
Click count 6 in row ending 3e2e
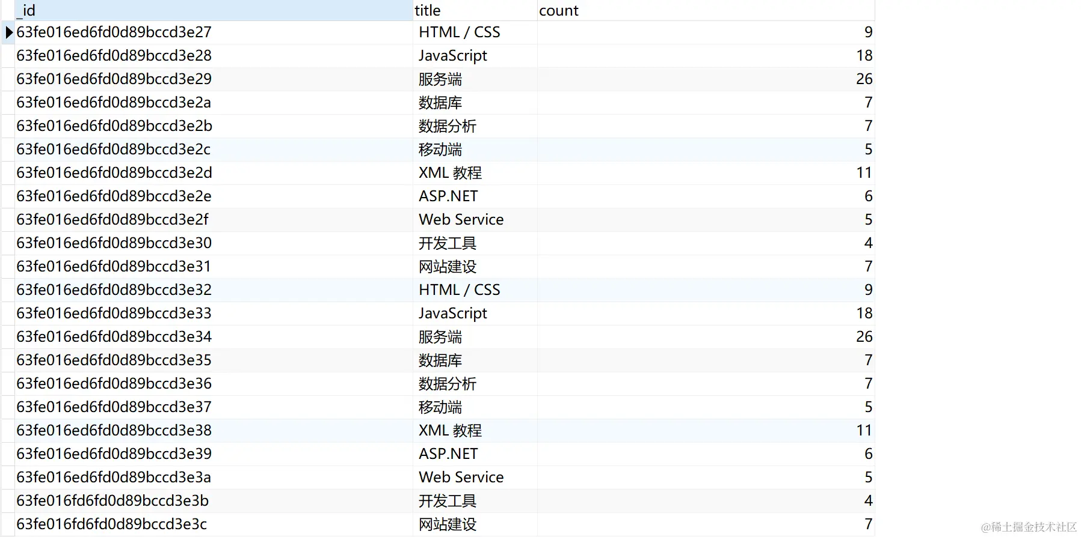coord(706,196)
